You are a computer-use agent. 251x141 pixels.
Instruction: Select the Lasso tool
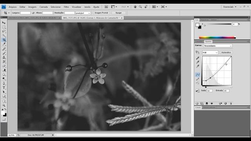tap(4, 31)
